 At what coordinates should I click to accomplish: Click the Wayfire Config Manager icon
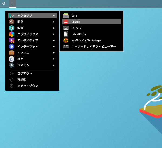tap(66, 40)
